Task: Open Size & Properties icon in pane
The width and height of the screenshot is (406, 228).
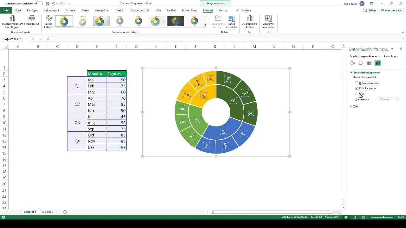Action: tap(369, 63)
